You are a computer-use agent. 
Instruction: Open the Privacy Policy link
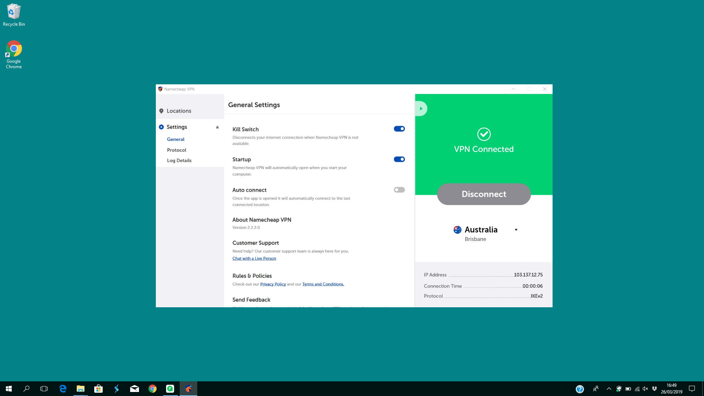point(273,284)
